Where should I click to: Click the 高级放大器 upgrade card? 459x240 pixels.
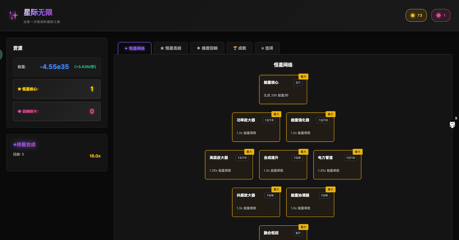click(229, 165)
